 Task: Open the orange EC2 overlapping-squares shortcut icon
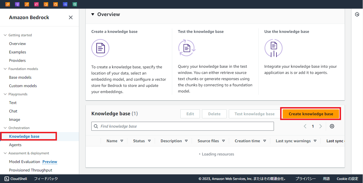coord(8,4)
